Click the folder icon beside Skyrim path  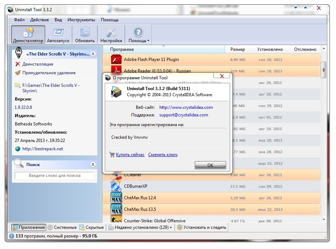coord(17,85)
